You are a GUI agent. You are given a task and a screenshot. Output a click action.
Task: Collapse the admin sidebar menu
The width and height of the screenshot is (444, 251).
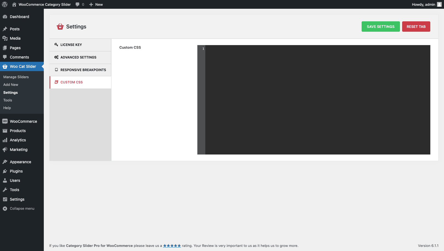[x=19, y=209]
